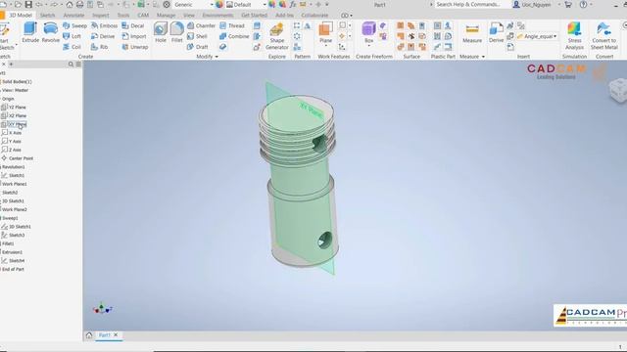
Task: Activate the Fillet tool
Action: (176, 32)
